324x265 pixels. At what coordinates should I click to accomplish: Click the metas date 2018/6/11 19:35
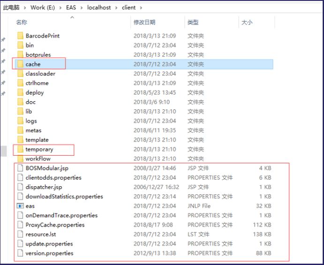click(155, 130)
